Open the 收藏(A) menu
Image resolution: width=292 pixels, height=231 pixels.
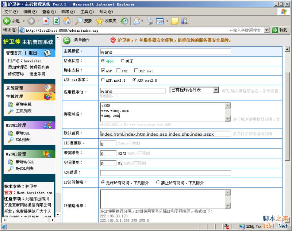[68, 12]
